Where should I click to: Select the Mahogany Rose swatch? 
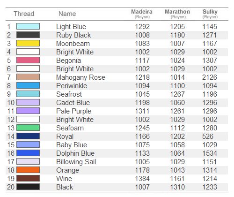click(28, 77)
